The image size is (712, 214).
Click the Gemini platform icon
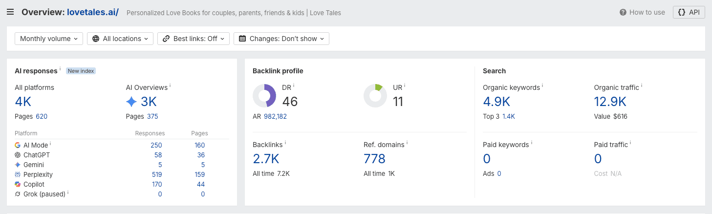(x=18, y=165)
